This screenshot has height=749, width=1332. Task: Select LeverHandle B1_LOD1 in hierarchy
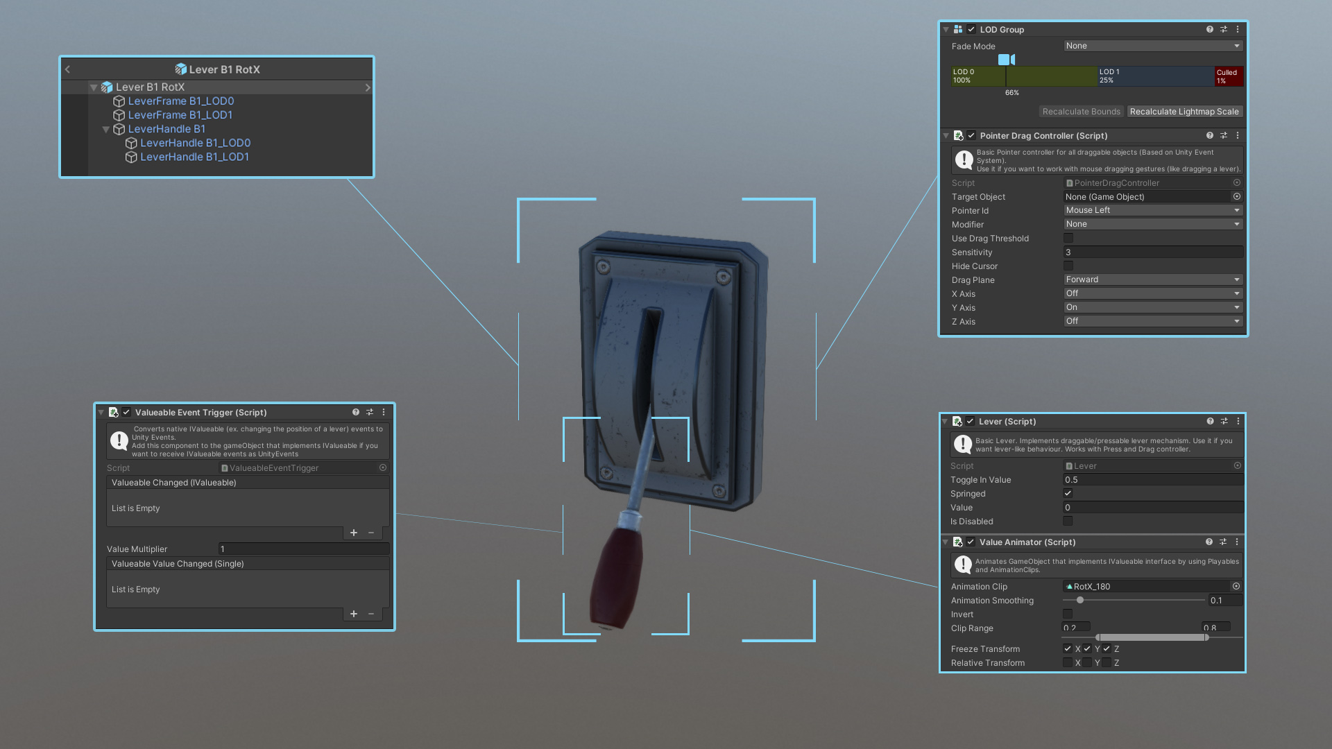pos(194,157)
